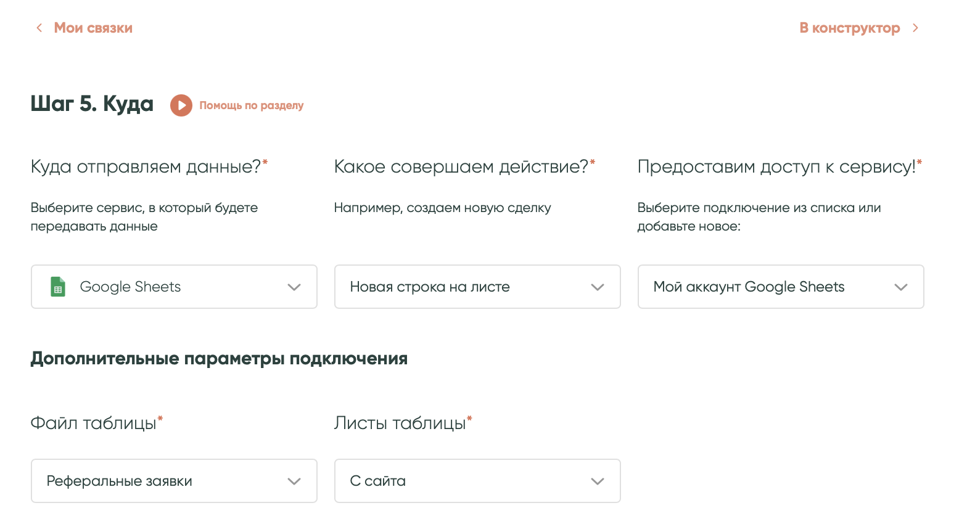Click the orange play icon beside the step title
Screen dimensions: 967x524
[181, 105]
